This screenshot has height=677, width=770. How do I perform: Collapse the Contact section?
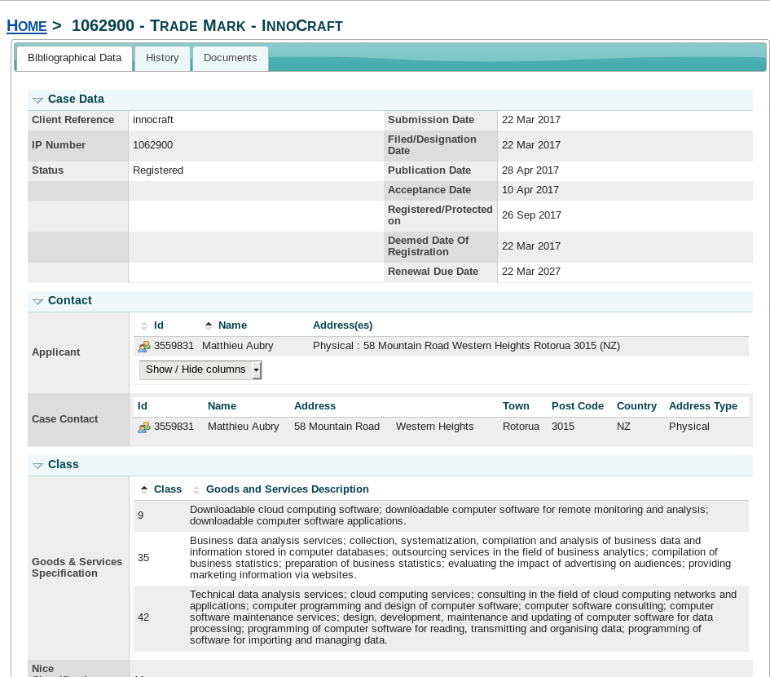coord(37,301)
